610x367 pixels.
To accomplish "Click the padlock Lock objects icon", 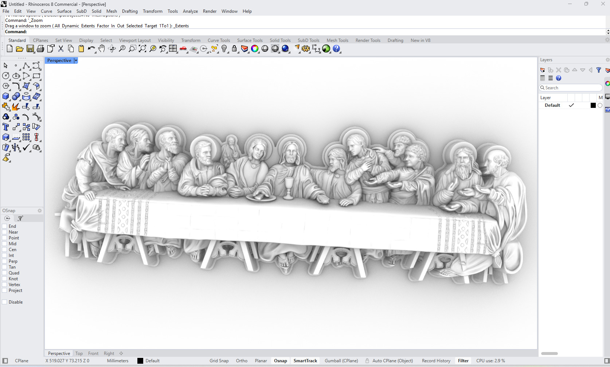I will pyautogui.click(x=234, y=49).
